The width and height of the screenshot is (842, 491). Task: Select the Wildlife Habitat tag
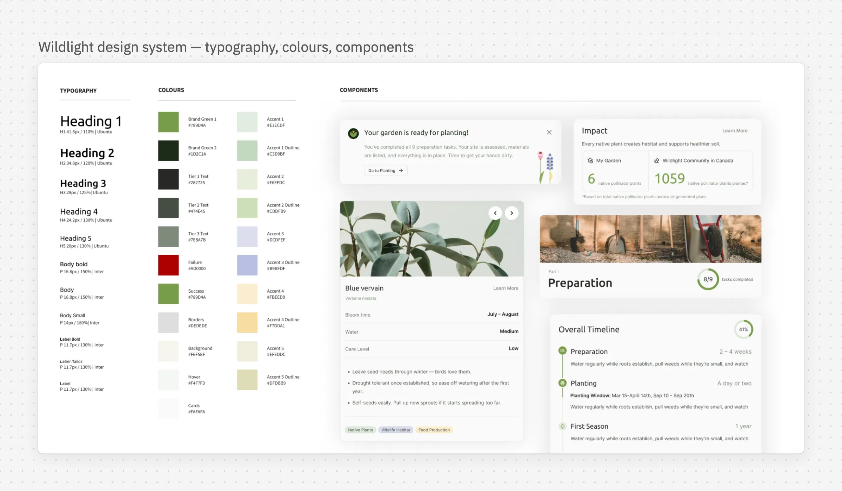coord(396,430)
